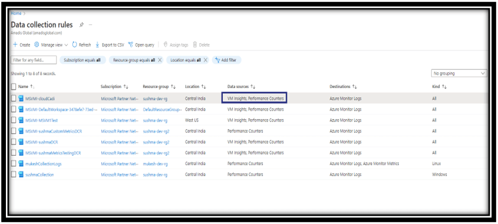Open the sushmaCollection rule
The width and height of the screenshot is (498, 224).
tap(39, 174)
